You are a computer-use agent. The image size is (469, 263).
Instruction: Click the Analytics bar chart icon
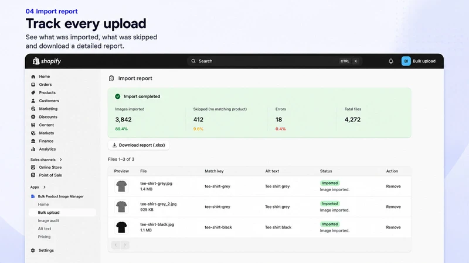[x=33, y=149]
